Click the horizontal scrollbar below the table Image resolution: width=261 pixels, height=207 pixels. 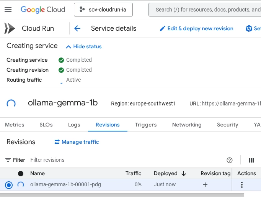point(122,195)
